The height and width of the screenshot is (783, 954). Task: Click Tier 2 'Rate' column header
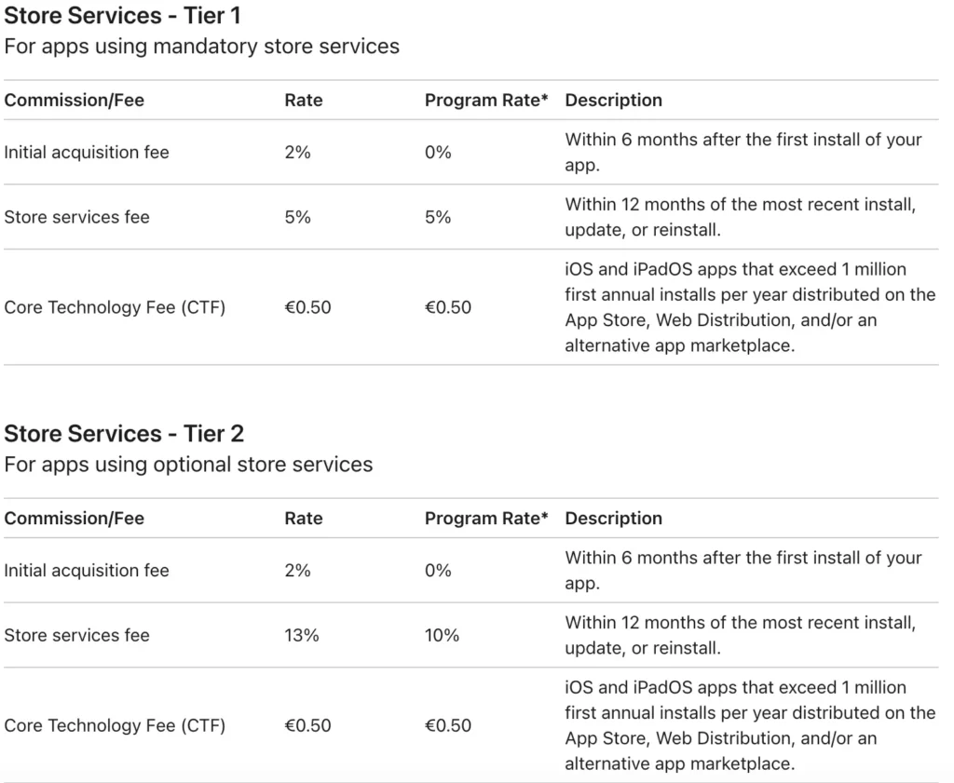coord(304,518)
